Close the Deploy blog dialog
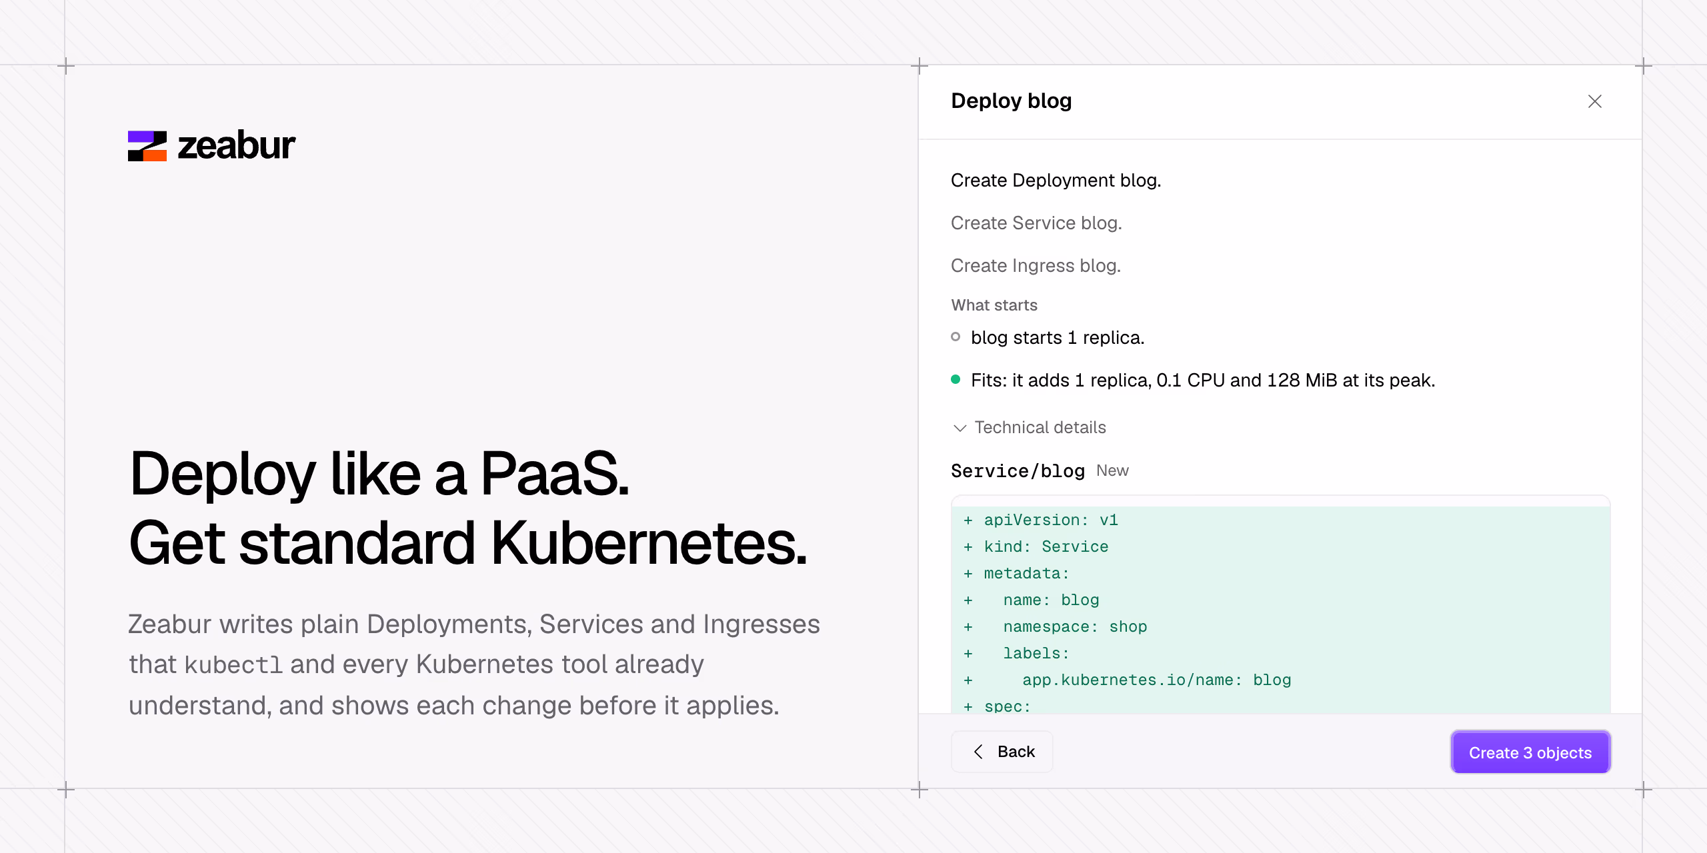This screenshot has width=1707, height=853. coord(1594,101)
